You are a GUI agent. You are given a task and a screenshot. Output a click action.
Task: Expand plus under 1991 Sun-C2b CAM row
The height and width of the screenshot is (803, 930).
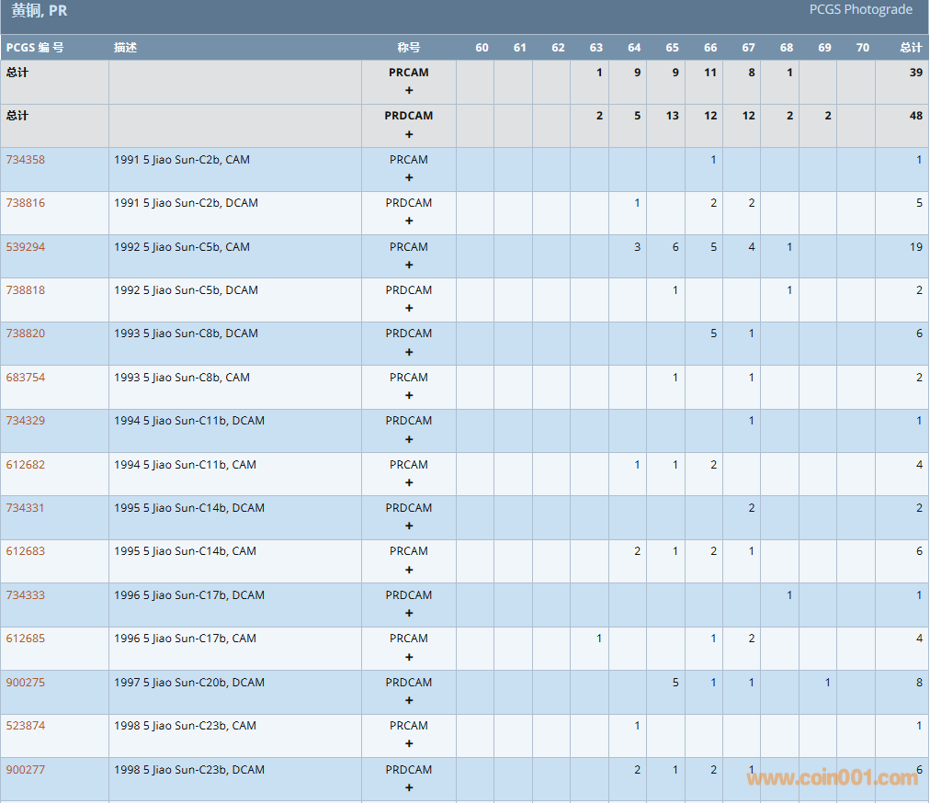[x=409, y=178]
